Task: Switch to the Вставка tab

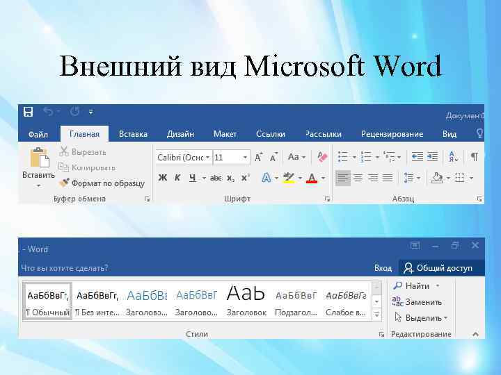Action: [x=133, y=134]
